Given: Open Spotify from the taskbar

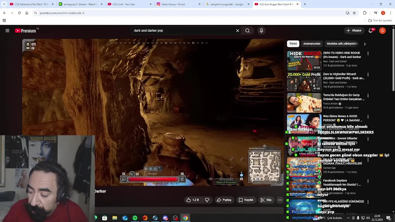Looking at the screenshot, I should tap(135, 218).
